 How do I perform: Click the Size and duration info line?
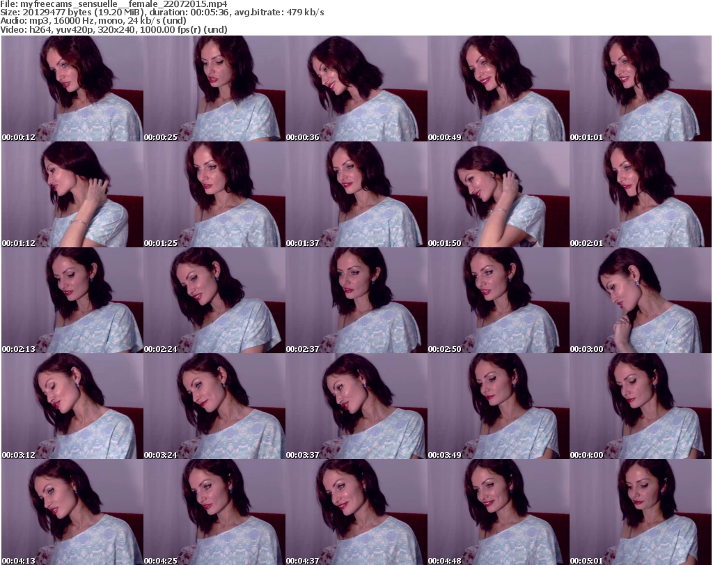[162, 13]
